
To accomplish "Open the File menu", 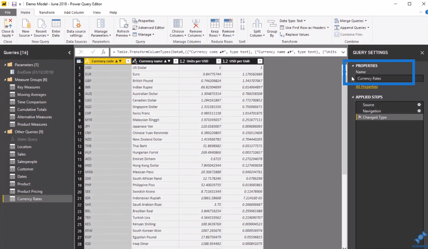I will pyautogui.click(x=8, y=13).
